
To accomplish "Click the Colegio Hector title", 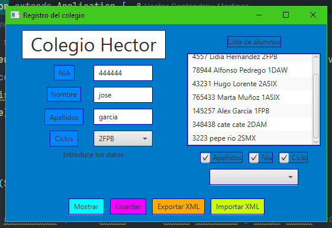I will coord(94,44).
